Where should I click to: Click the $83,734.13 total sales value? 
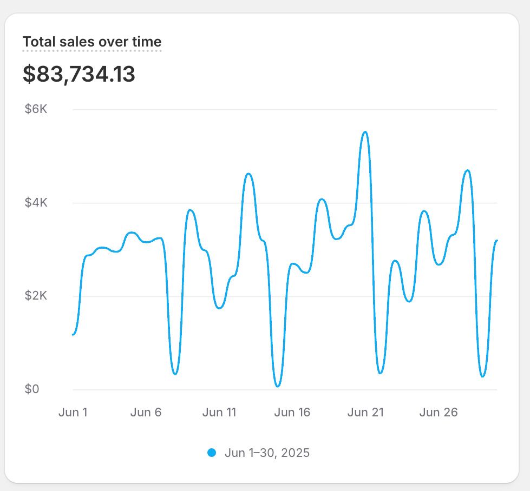[x=78, y=74]
